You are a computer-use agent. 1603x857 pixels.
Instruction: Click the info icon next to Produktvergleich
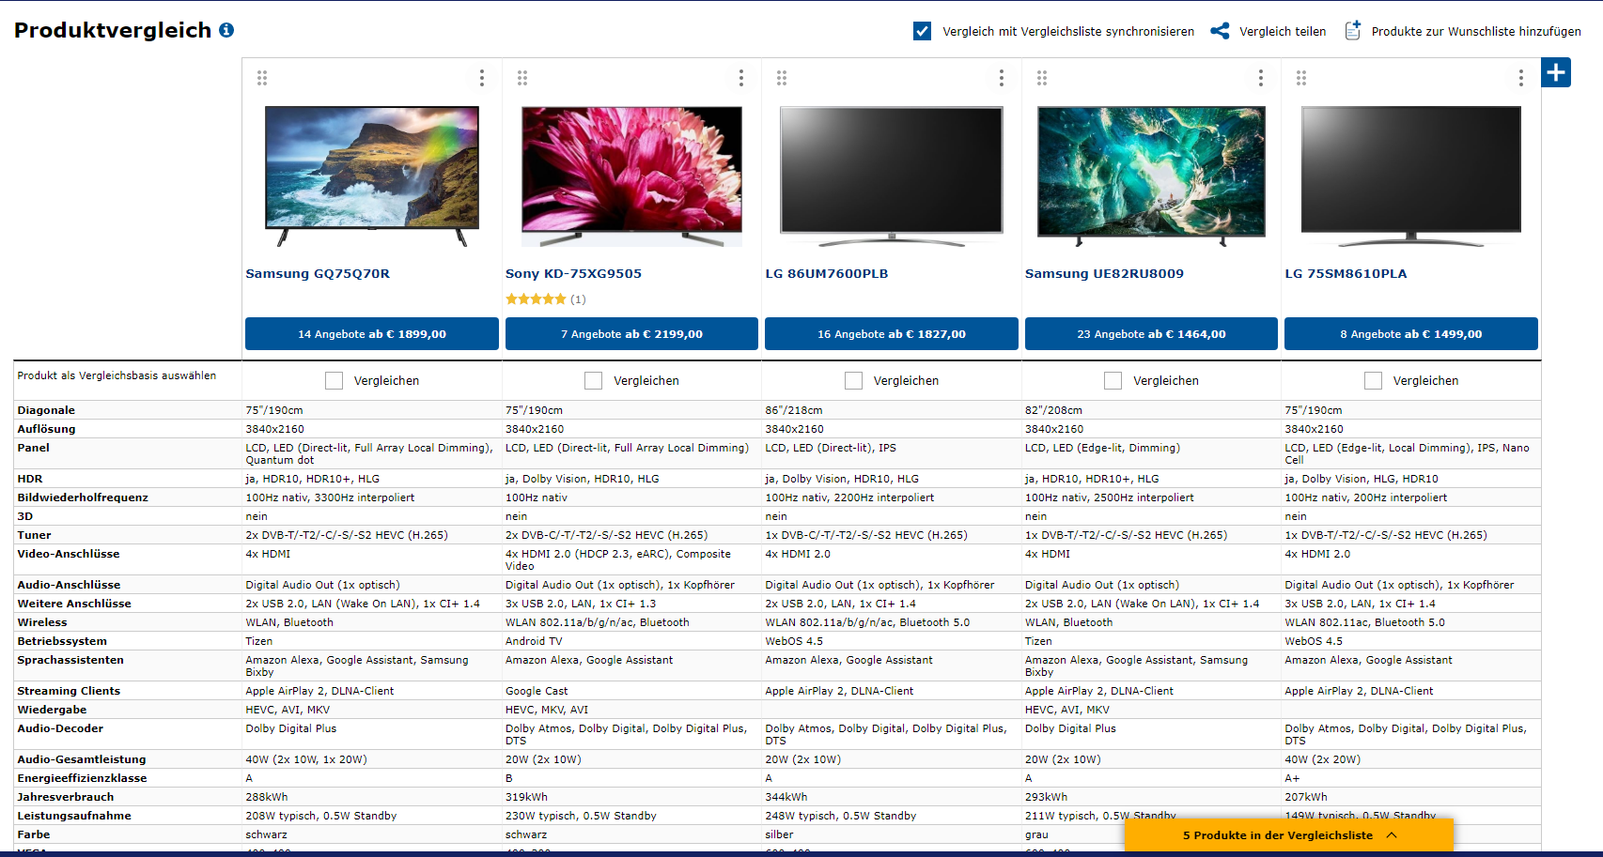(226, 30)
